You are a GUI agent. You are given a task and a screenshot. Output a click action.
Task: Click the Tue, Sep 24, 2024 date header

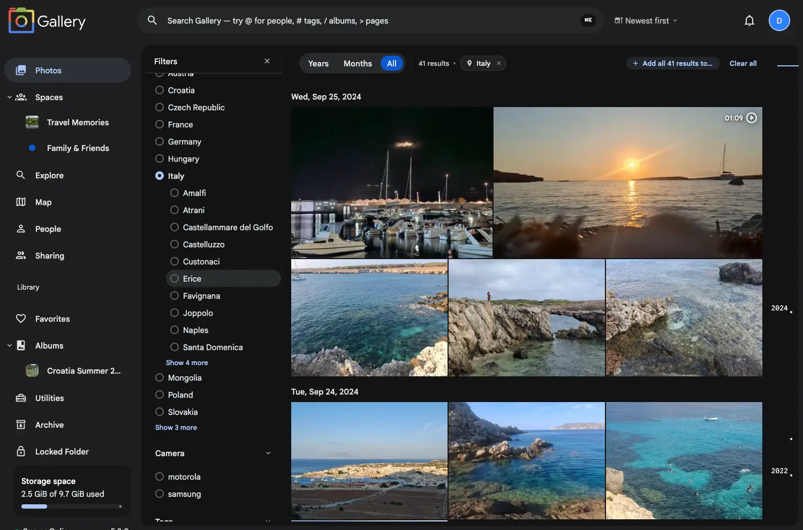tap(324, 391)
